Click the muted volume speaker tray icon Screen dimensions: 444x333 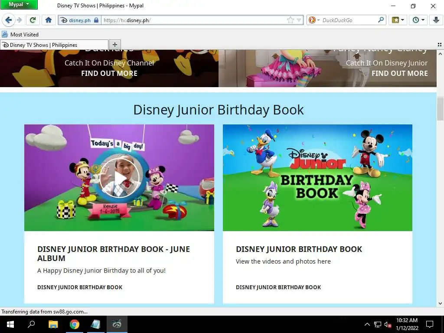(388, 324)
